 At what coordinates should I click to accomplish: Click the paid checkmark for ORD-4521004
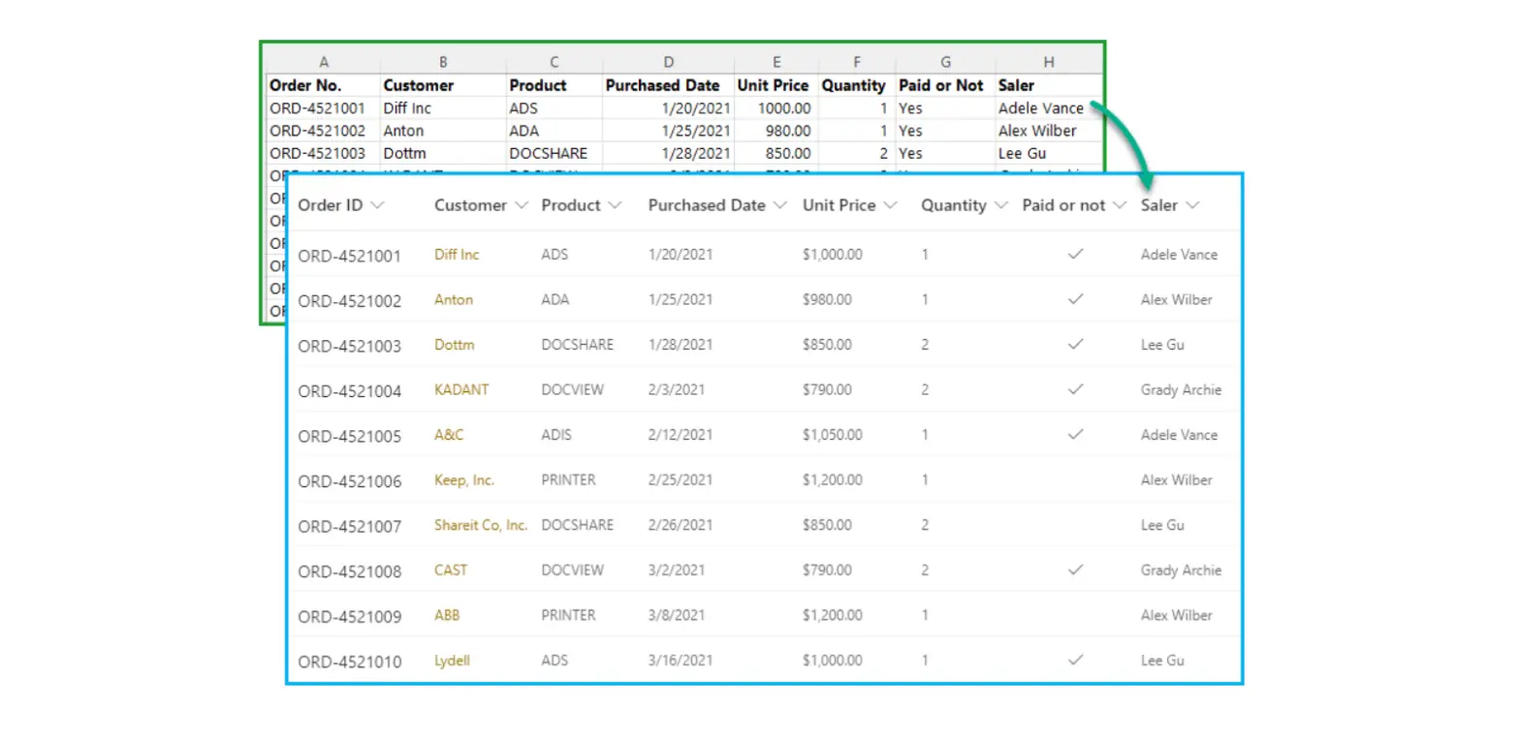[1075, 389]
